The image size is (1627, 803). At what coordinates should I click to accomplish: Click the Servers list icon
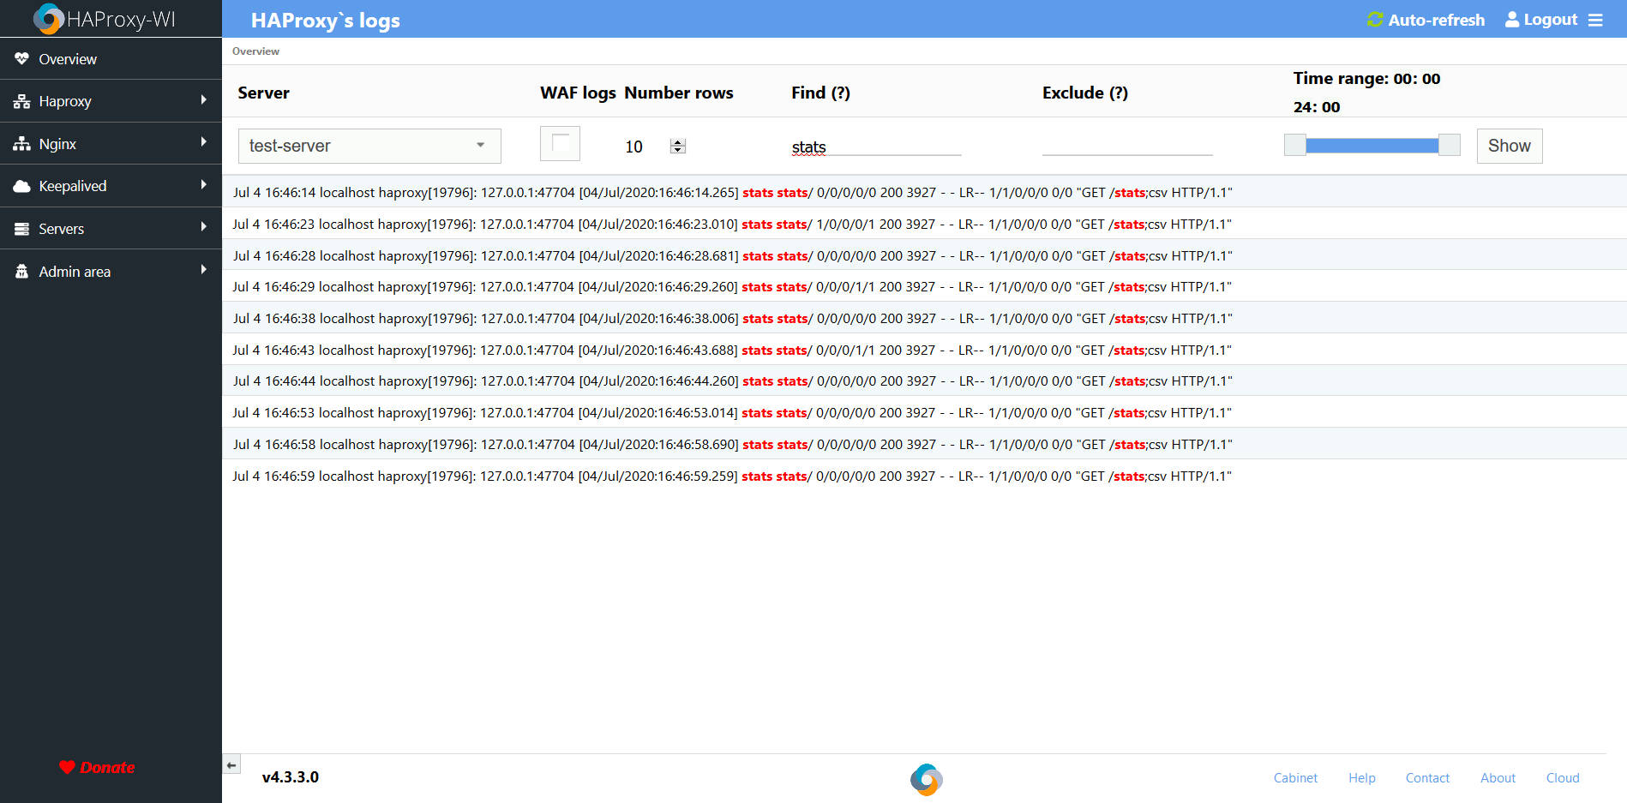(21, 228)
